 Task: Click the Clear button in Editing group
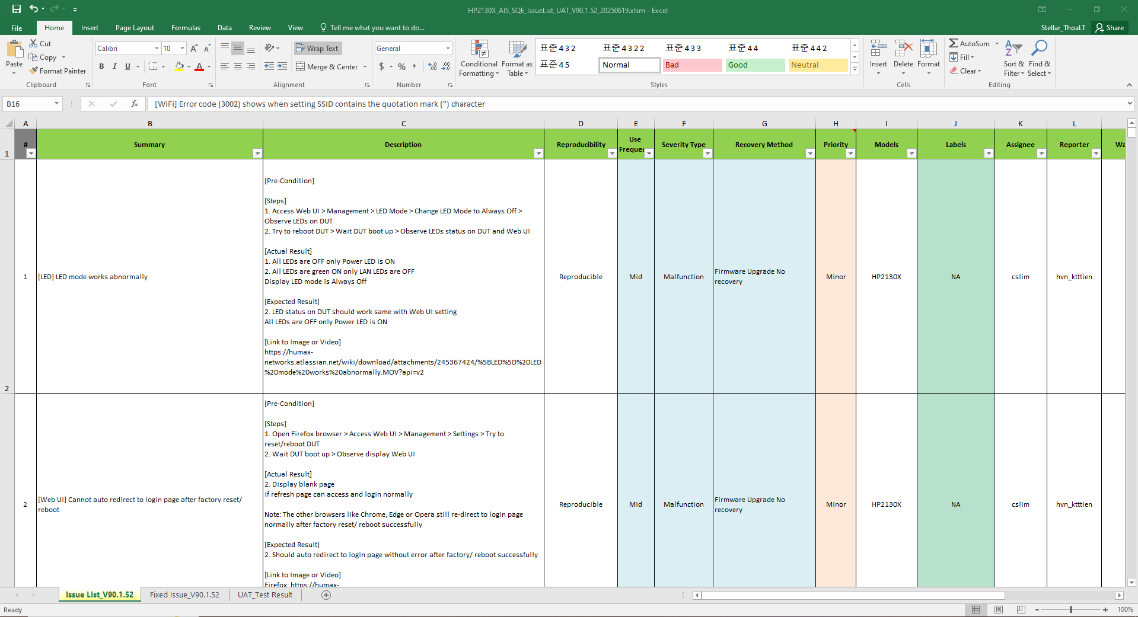(965, 71)
